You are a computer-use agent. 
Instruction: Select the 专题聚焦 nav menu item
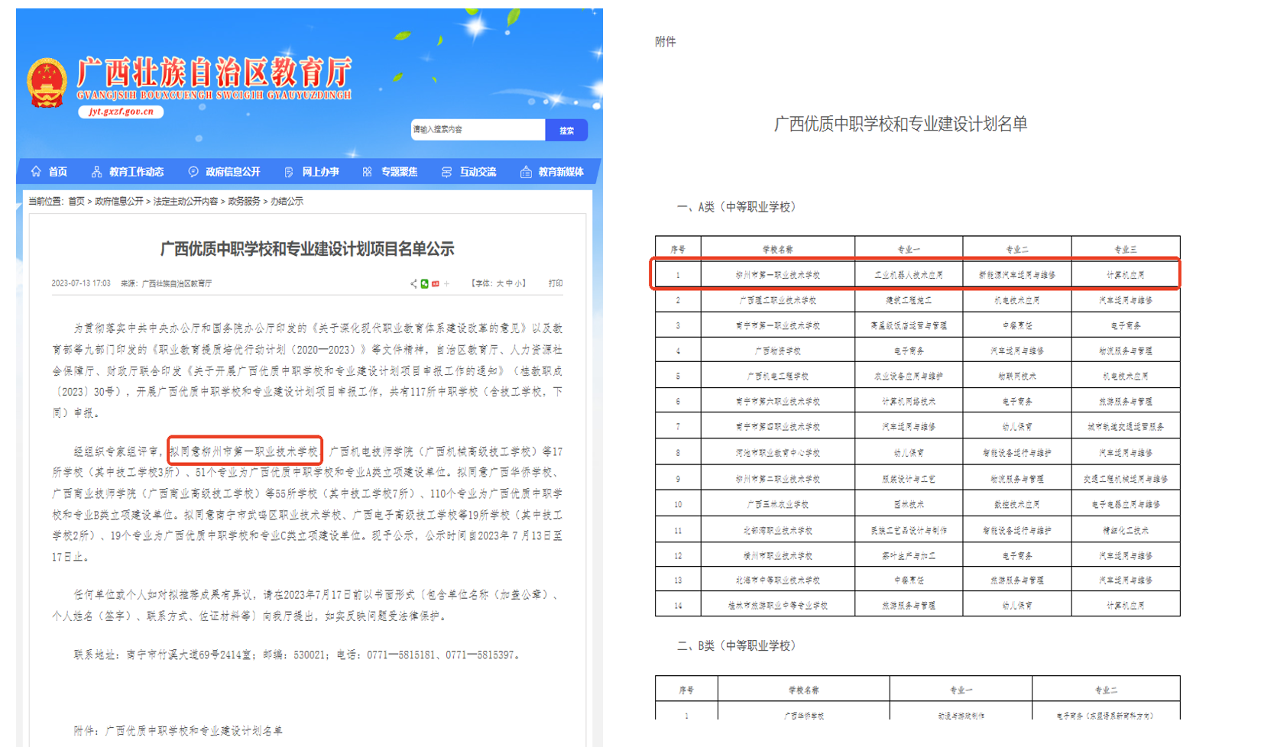[391, 172]
